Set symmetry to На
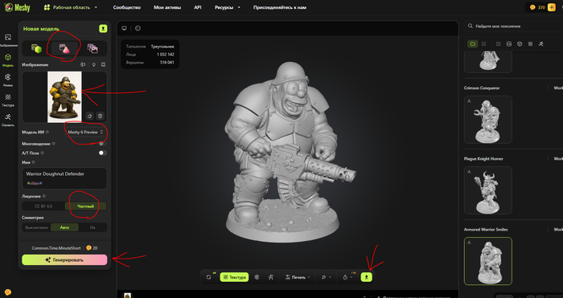 tap(92, 227)
